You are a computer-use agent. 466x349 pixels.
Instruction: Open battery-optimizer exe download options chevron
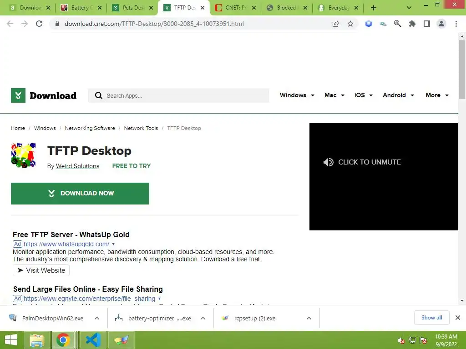(x=203, y=318)
